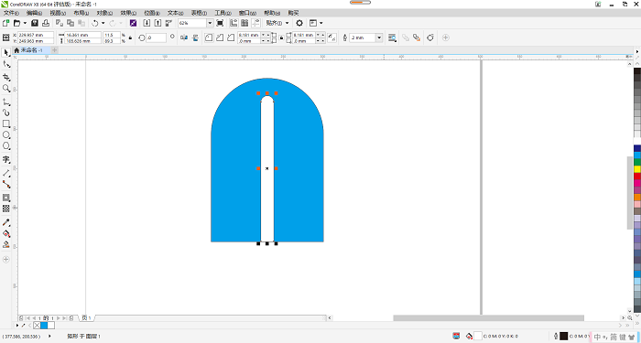This screenshot has width=641, height=343.
Task: Toggle Relative corner scaling button
Action: (331, 38)
